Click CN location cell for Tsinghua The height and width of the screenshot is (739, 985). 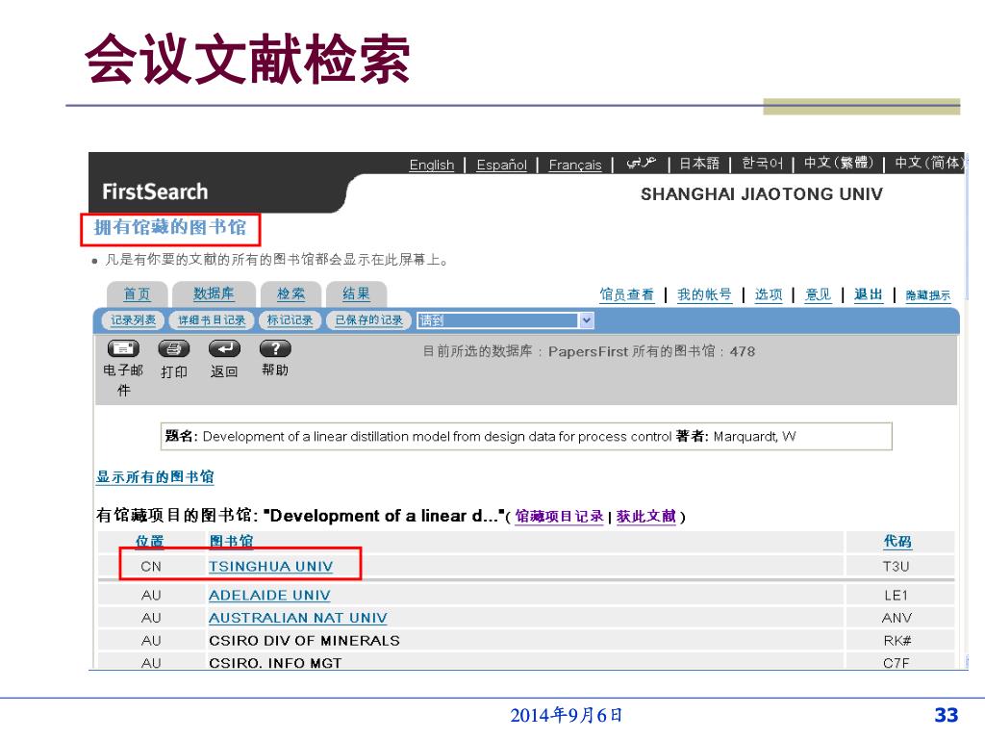[x=151, y=566]
